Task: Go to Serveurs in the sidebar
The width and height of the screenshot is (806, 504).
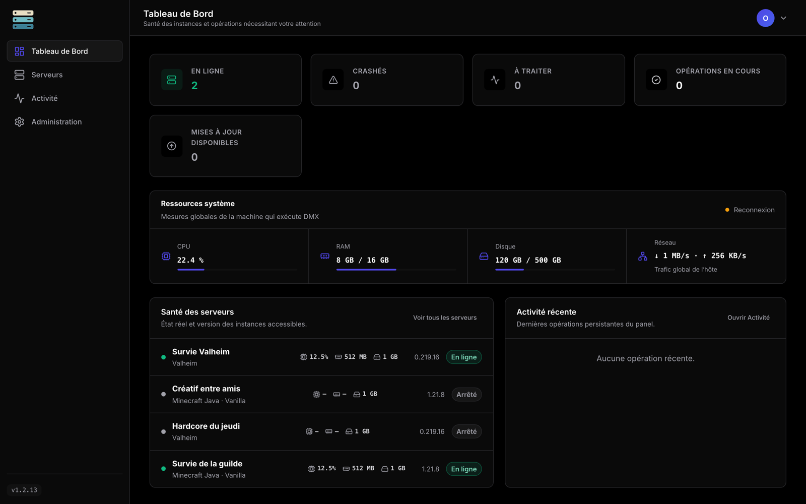Action: click(64, 75)
